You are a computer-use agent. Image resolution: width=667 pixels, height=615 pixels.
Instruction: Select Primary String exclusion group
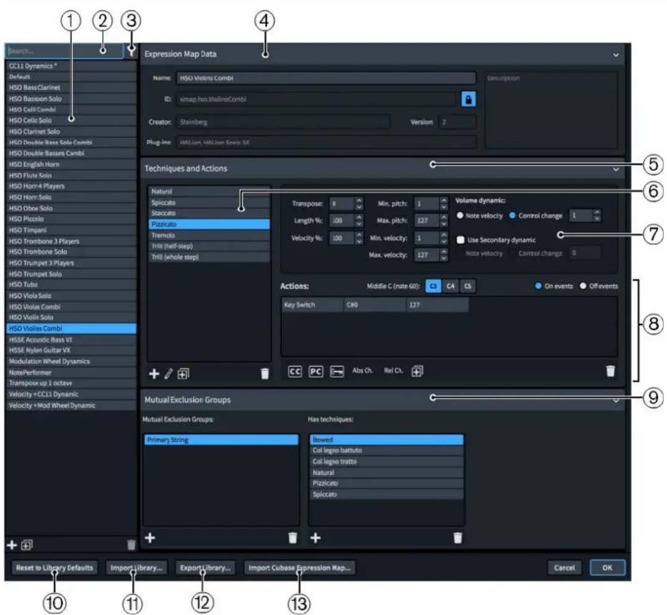click(x=221, y=440)
